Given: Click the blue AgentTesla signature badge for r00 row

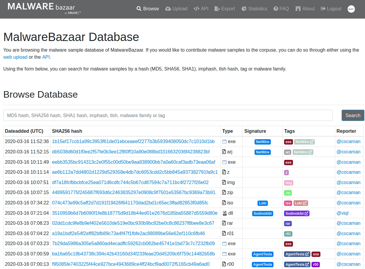Looking at the screenshot, I should pyautogui.click(x=263, y=265).
